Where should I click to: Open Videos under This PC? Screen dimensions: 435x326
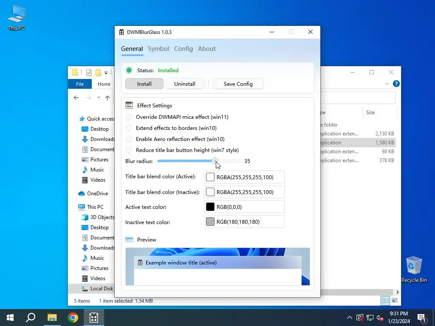tap(94, 278)
